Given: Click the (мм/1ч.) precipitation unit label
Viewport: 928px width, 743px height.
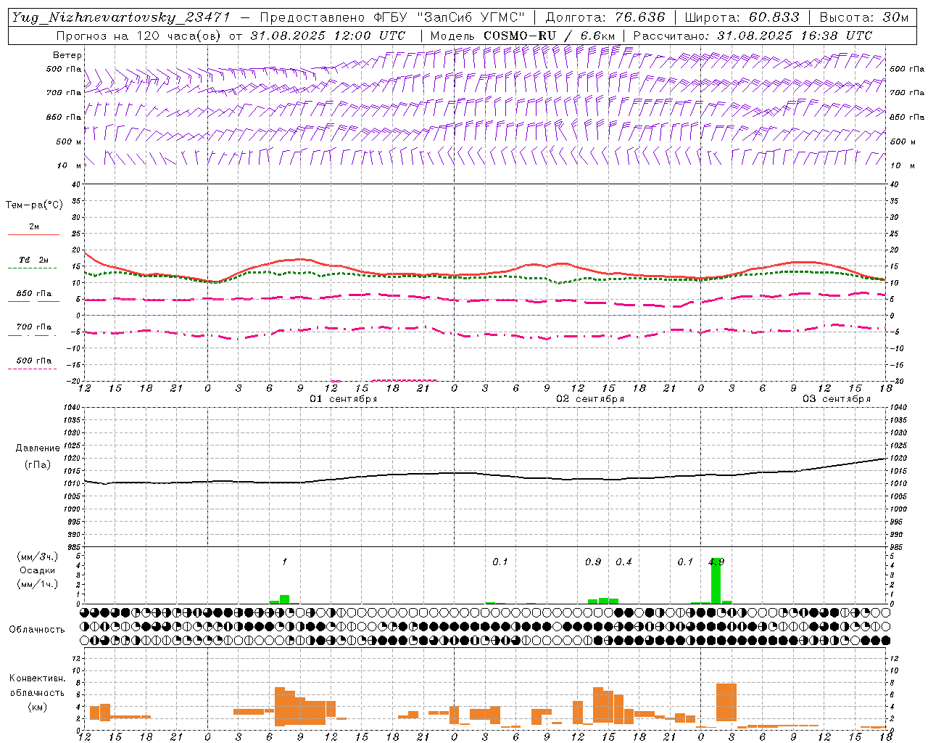Looking at the screenshot, I should click(x=37, y=583).
